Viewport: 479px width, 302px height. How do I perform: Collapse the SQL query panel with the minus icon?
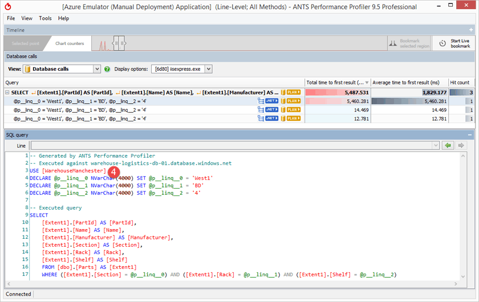tap(469, 134)
